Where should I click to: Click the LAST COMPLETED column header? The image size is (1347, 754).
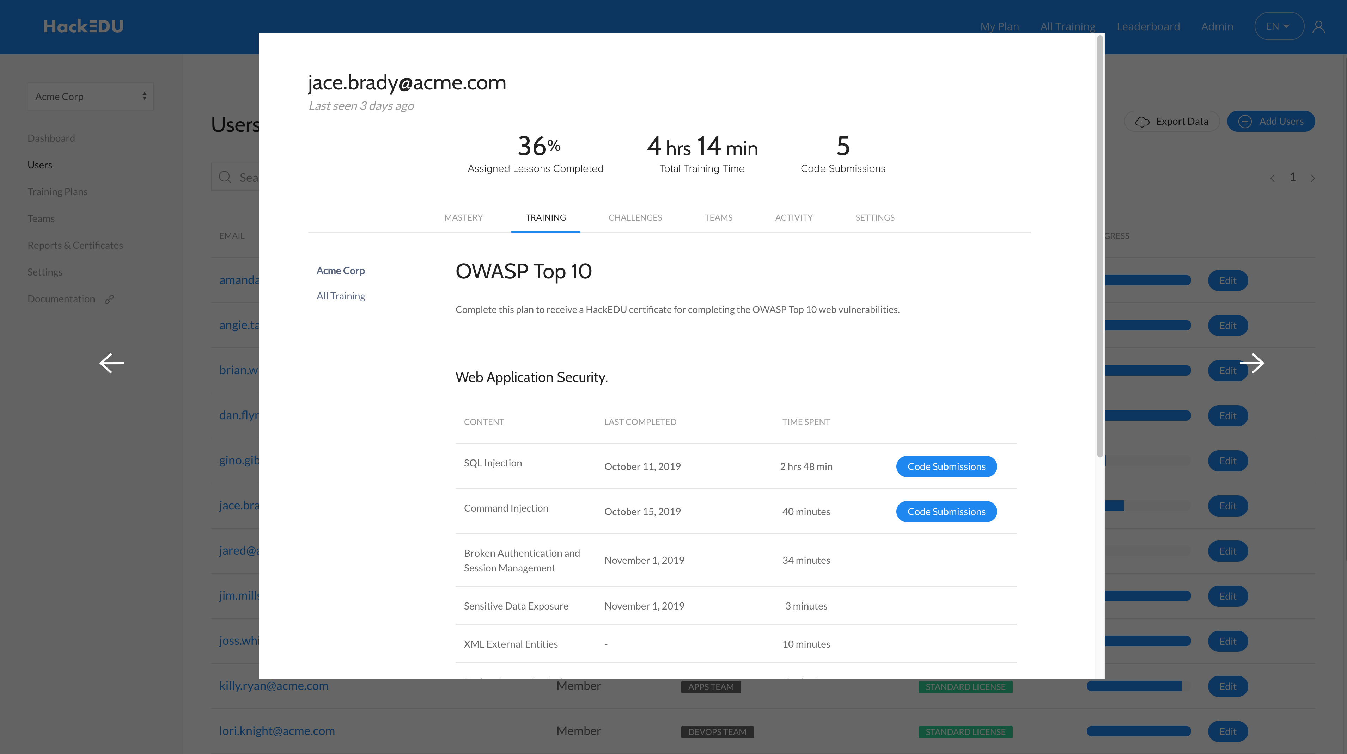[x=640, y=422]
